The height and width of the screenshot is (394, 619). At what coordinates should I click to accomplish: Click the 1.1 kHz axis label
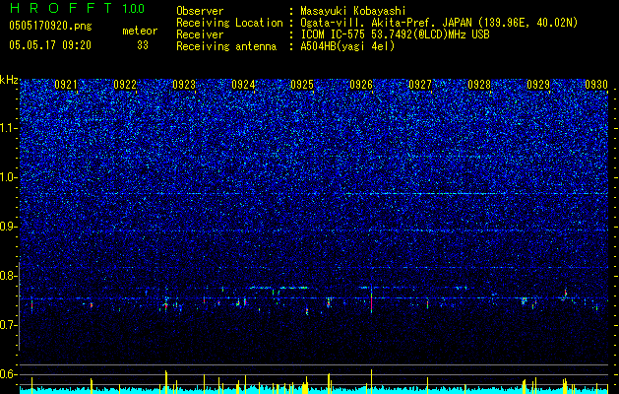tap(10, 128)
